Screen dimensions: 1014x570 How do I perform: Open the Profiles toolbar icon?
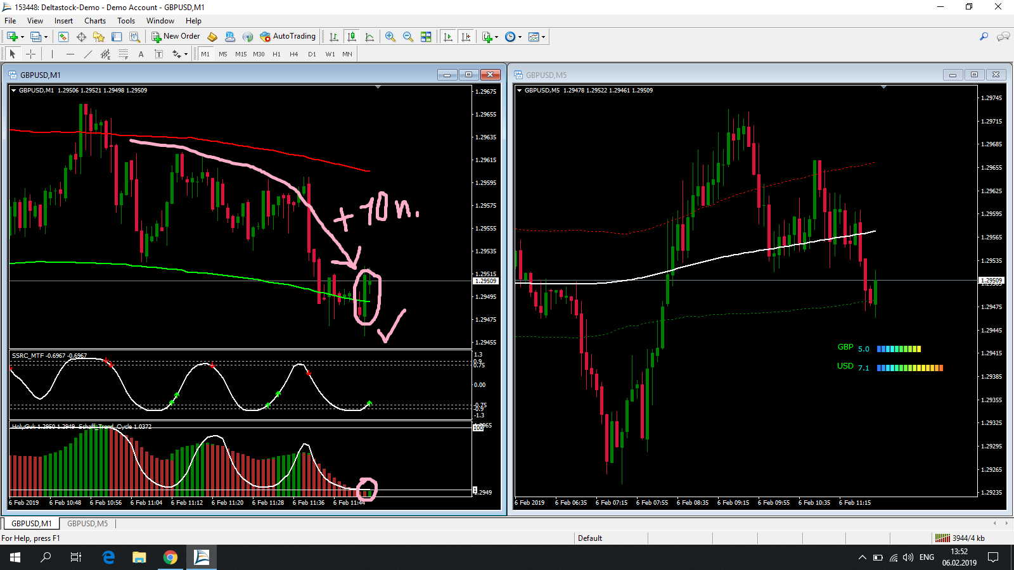tap(36, 37)
